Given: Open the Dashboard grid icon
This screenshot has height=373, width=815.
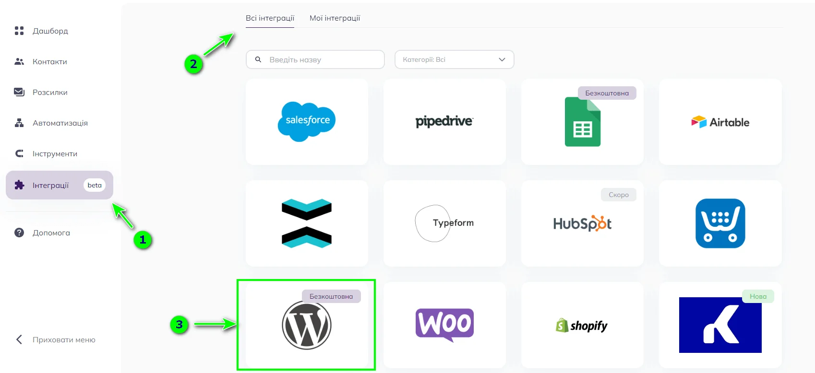Looking at the screenshot, I should click(x=19, y=31).
